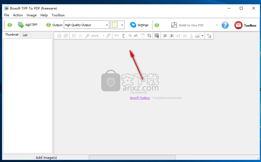This screenshot has height=162, width=261.
Task: Open the Image menu
Action: 32,15
